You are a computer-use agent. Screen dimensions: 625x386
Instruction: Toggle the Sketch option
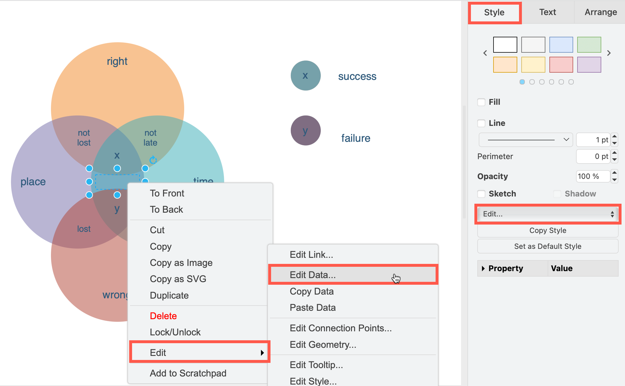(481, 194)
